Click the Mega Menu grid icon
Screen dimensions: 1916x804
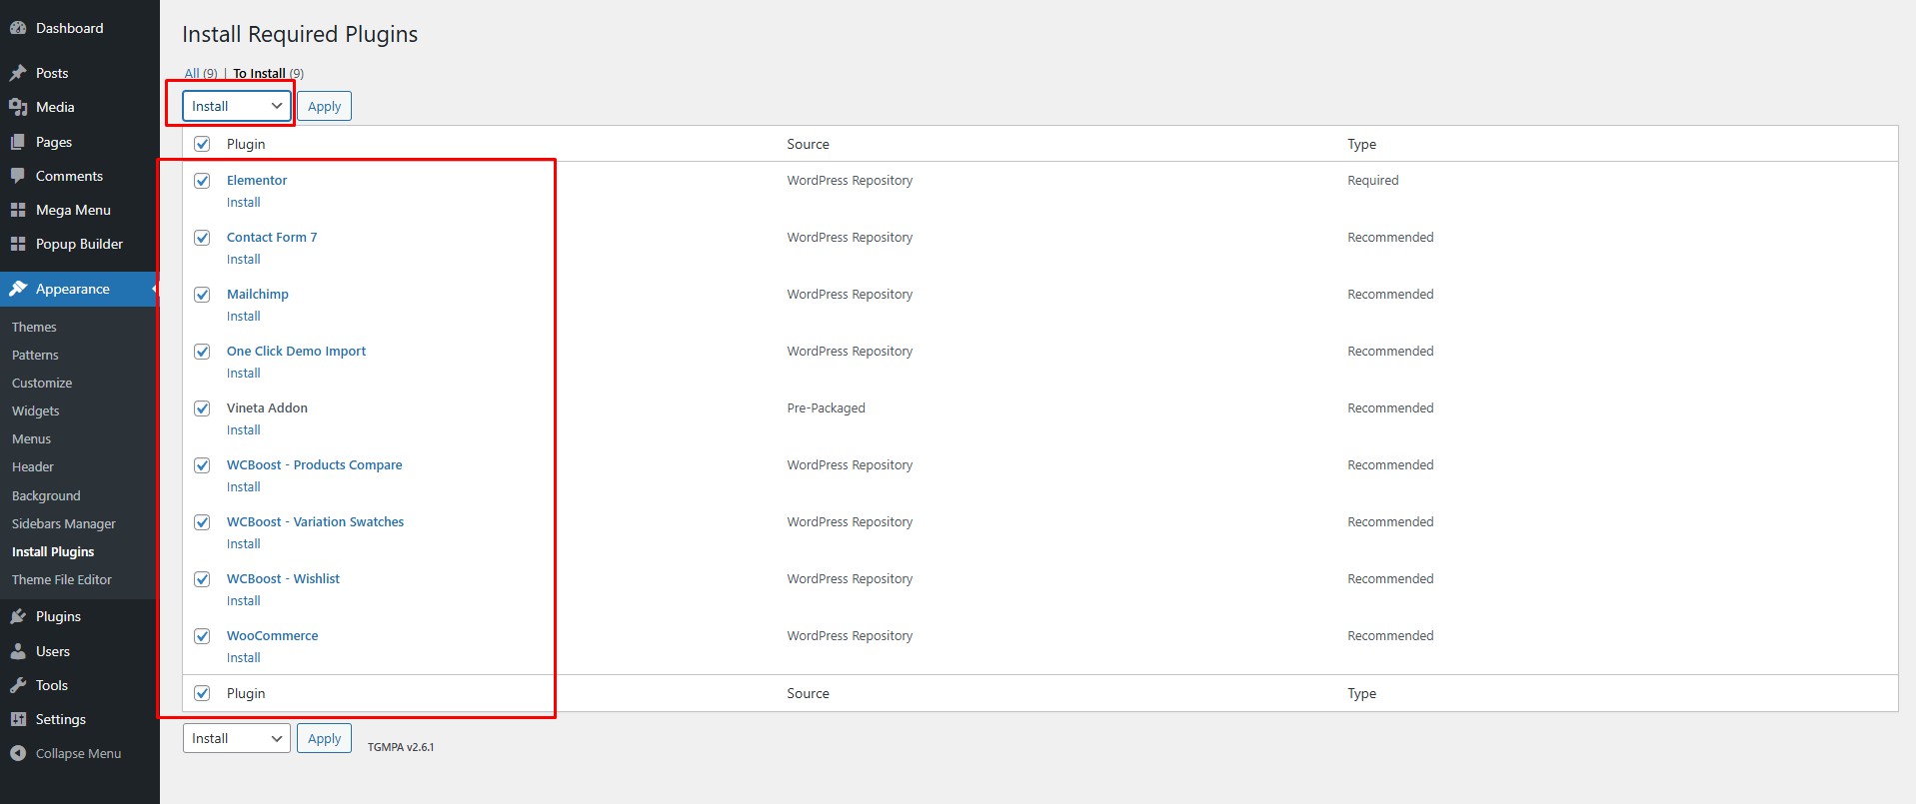click(x=18, y=210)
